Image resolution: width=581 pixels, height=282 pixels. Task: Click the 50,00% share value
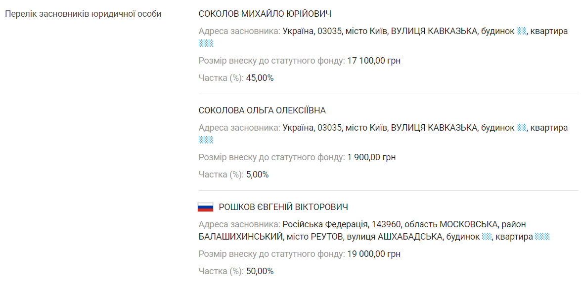(x=260, y=271)
